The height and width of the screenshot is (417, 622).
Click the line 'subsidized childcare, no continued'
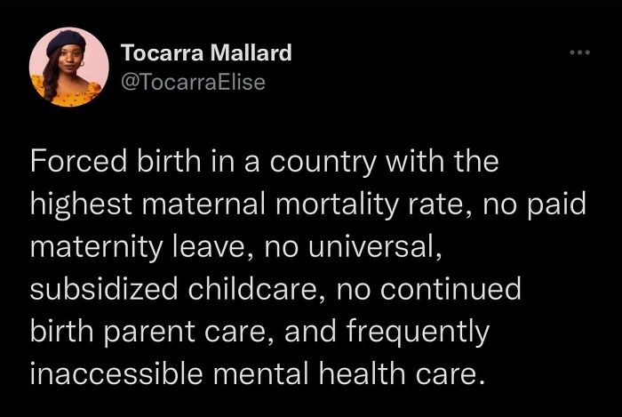tap(275, 289)
